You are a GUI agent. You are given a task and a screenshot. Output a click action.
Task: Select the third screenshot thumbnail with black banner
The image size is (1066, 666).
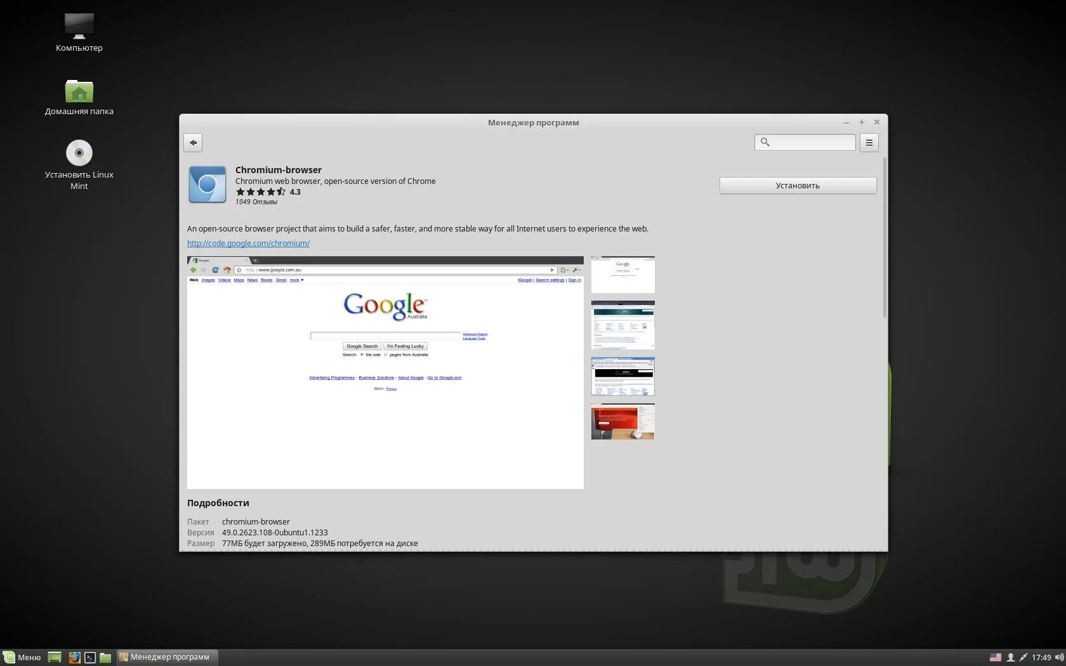623,376
